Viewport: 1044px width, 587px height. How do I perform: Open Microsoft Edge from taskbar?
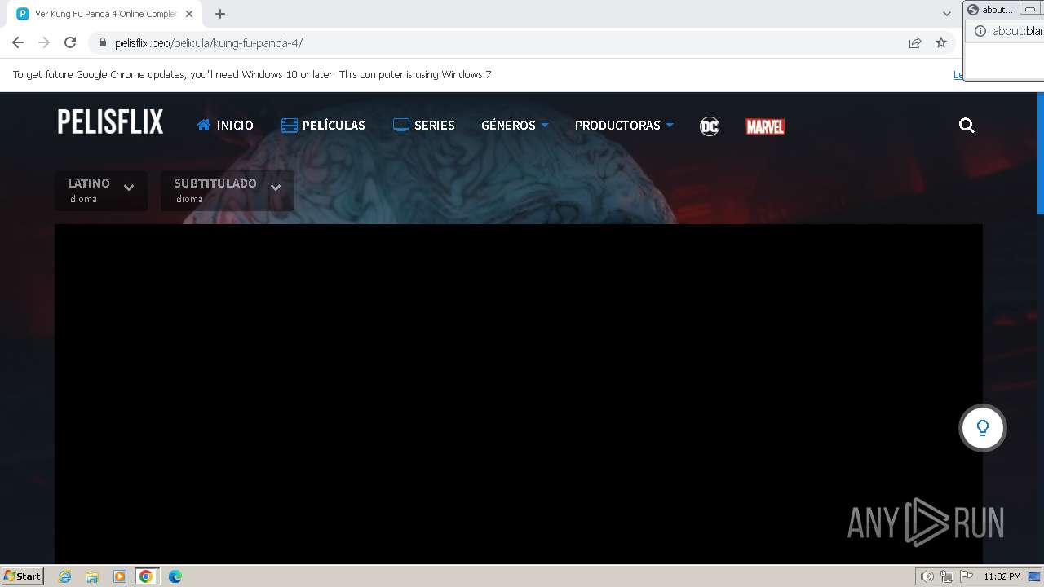[x=175, y=576]
